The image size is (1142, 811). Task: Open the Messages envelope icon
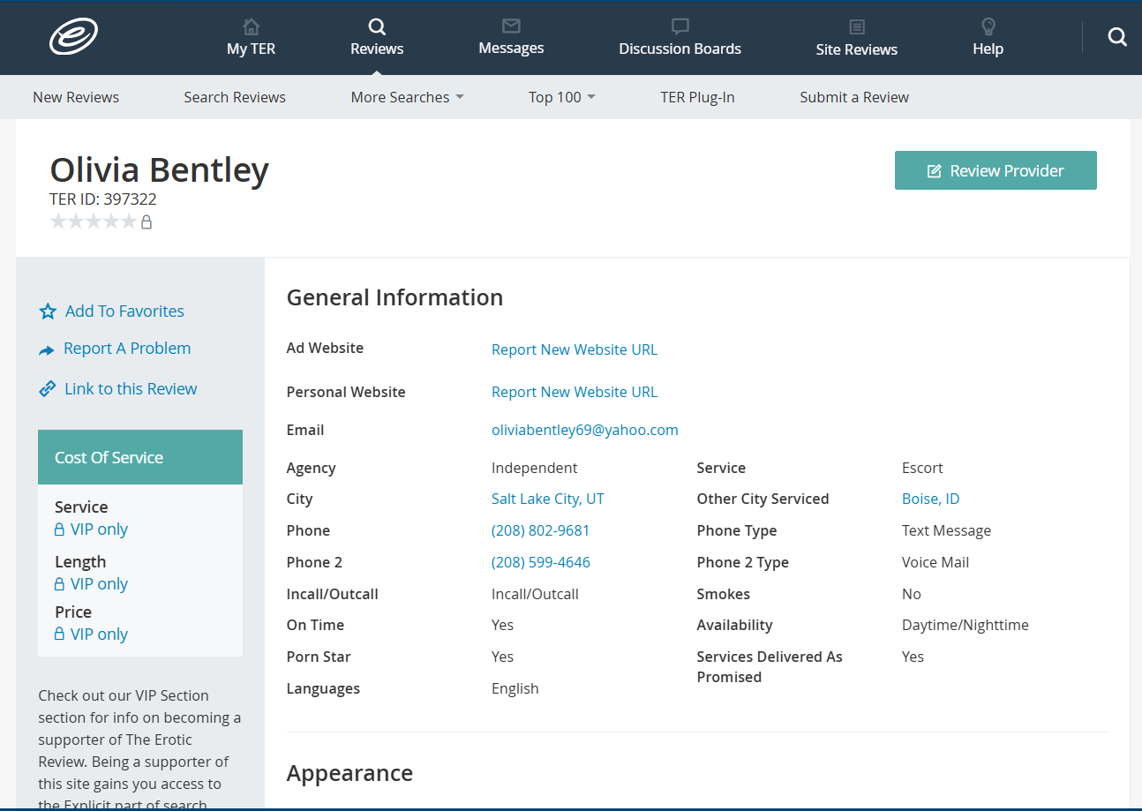pyautogui.click(x=511, y=26)
